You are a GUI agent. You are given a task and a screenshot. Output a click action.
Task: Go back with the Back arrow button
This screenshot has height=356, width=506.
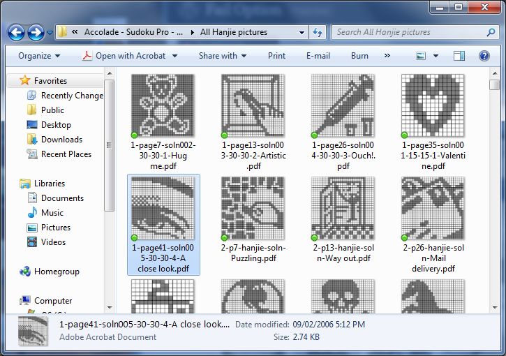coord(17,32)
